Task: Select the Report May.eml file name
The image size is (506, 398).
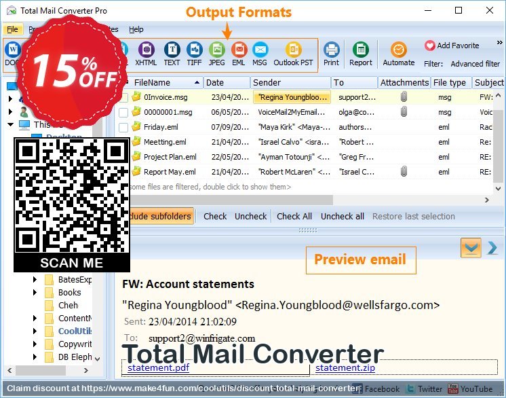Action: [x=170, y=172]
